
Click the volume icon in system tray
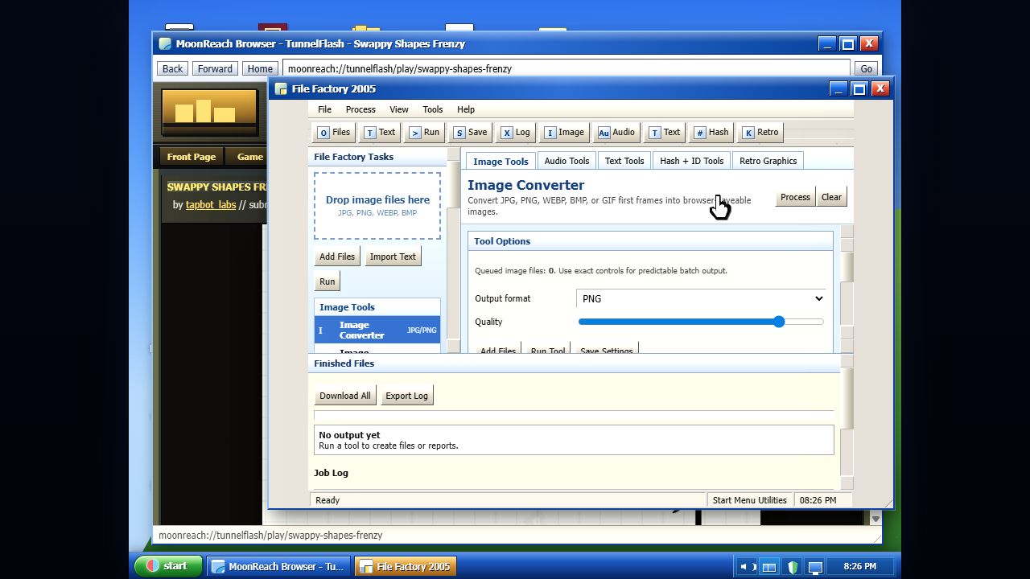pos(746,567)
